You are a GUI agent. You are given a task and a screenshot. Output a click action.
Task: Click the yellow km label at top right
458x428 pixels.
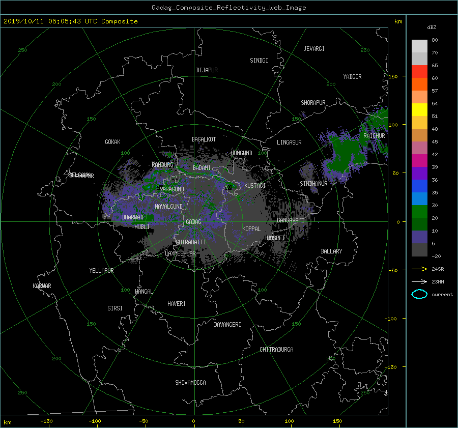398,21
